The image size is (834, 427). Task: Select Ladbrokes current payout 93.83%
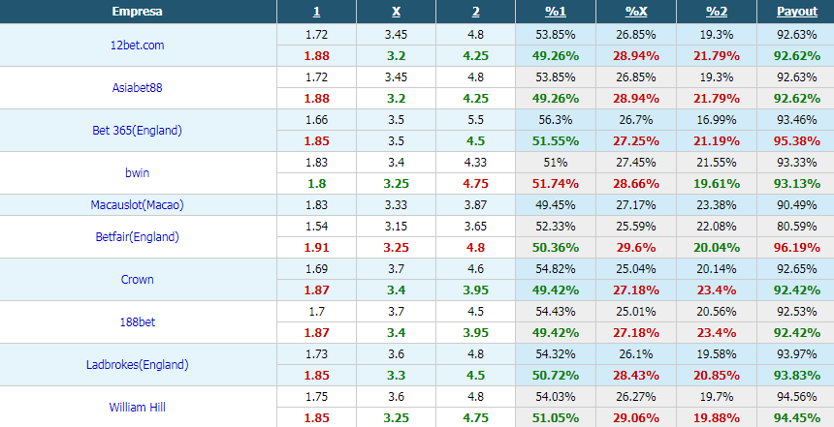point(797,376)
